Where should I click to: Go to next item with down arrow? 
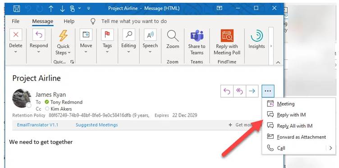tap(62, 9)
